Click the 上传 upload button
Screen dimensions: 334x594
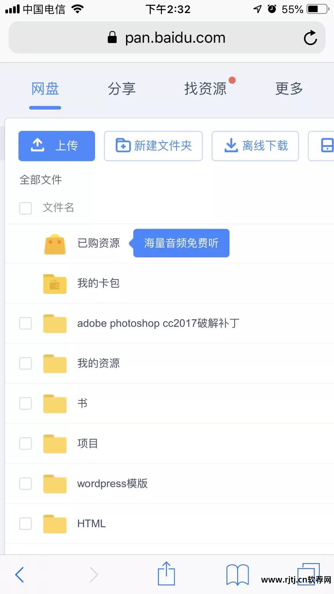[57, 146]
